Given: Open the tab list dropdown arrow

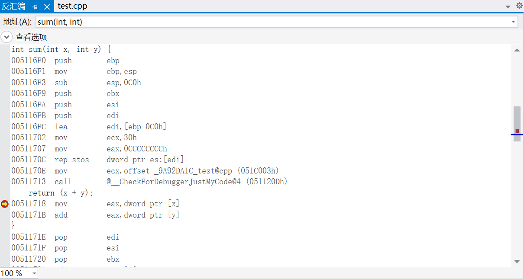Looking at the screenshot, I should (508, 6).
